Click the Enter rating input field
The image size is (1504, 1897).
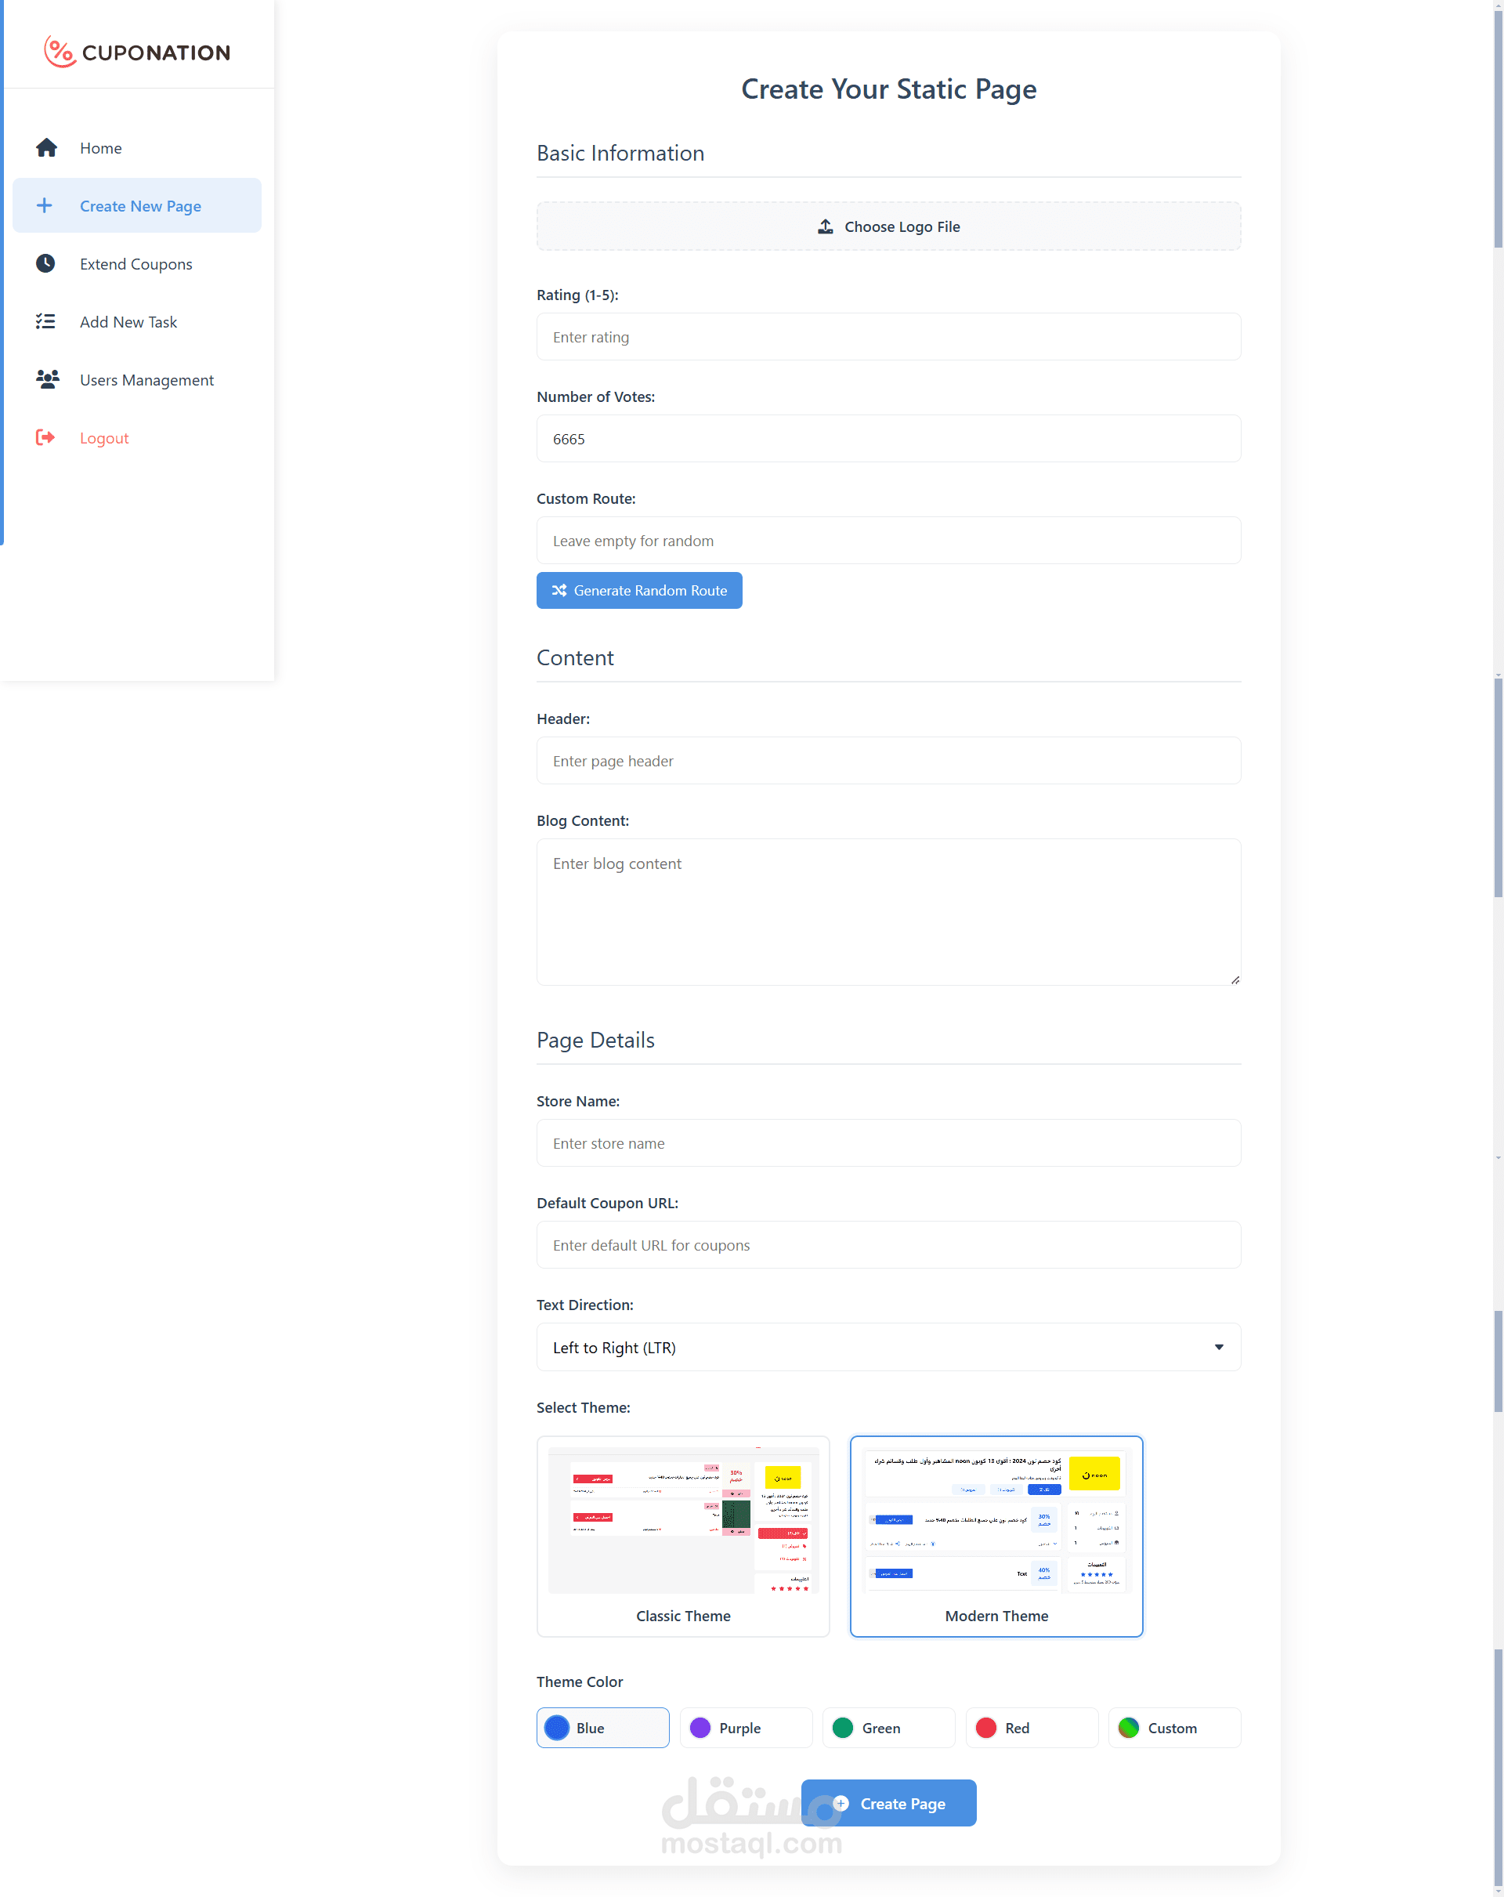888,337
